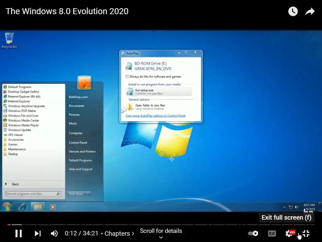Screen dimensions: 322x242
Task: Open View more AutoPlay options link
Action: (155, 116)
